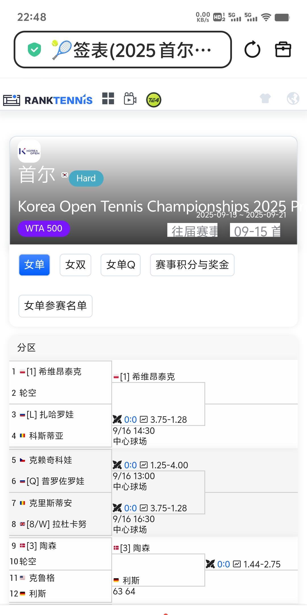This screenshot has height=615, width=307.
Task: Open the 0:0 match with odds 1.25-4.00
Action: [130, 465]
